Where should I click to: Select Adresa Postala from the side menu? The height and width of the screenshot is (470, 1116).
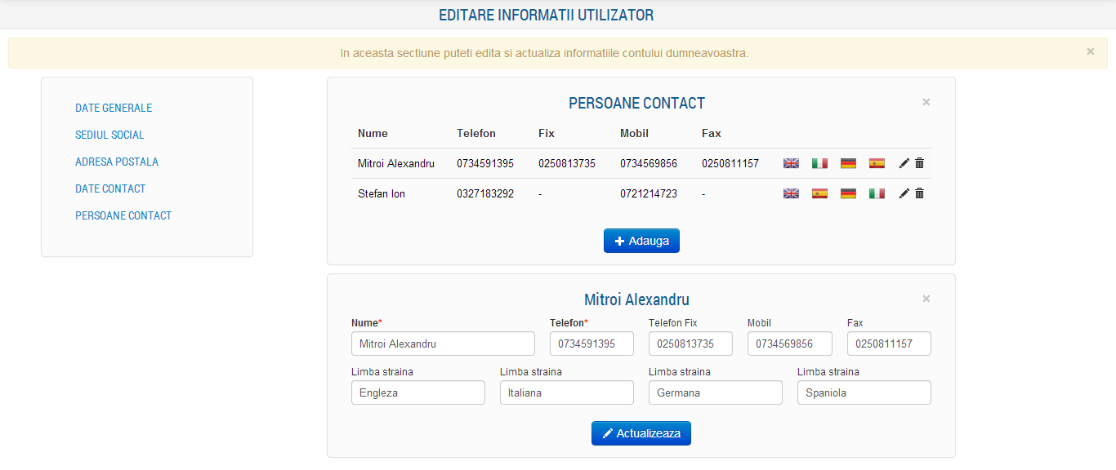[x=117, y=162]
